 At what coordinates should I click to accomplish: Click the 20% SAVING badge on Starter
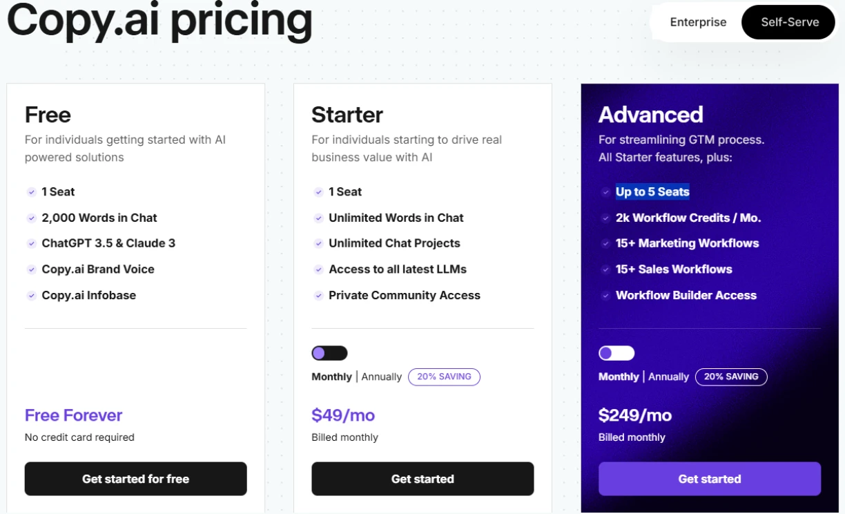[x=444, y=377]
